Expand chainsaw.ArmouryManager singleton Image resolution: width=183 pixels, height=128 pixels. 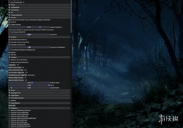coord(18,122)
